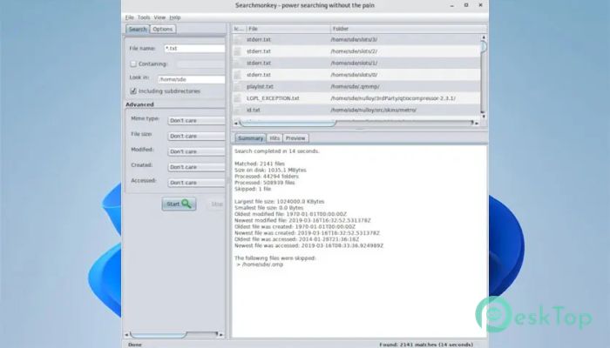
Task: Click results horizontal scrollbar right arrow
Action: (477, 124)
